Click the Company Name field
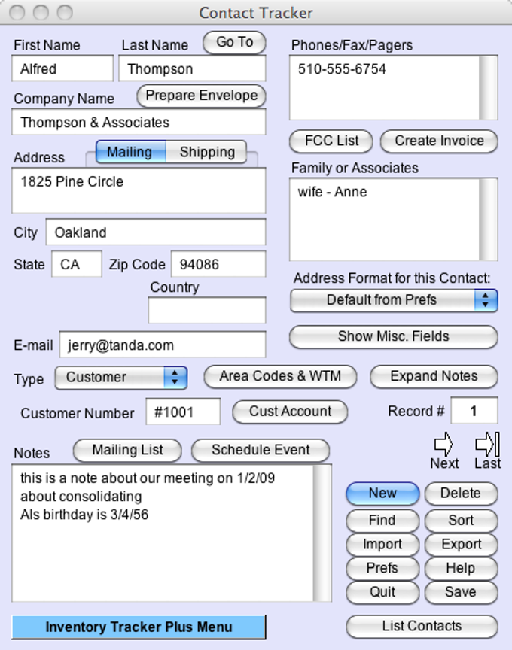Screen dimensions: 512x650 [139, 123]
